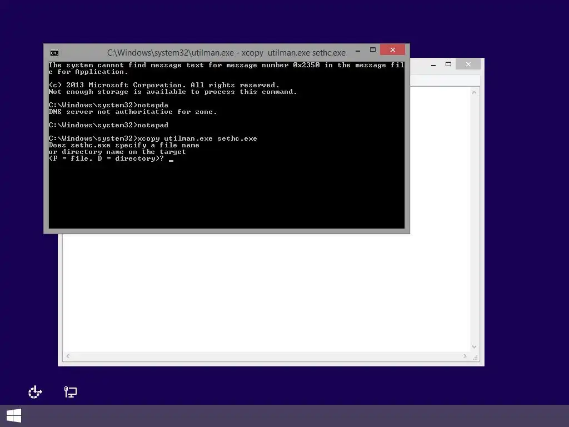569x427 pixels.
Task: Close the command prompt window
Action: (393, 49)
